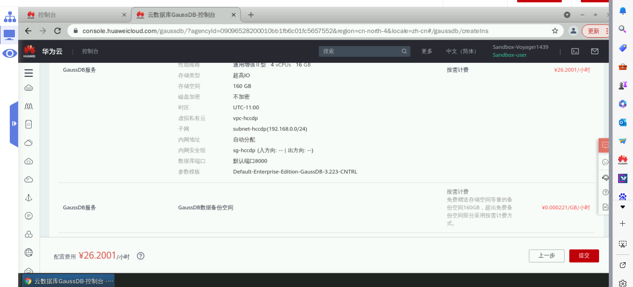Click the question mark help icon on right panel
This screenshot has width=633, height=287.
605,192
